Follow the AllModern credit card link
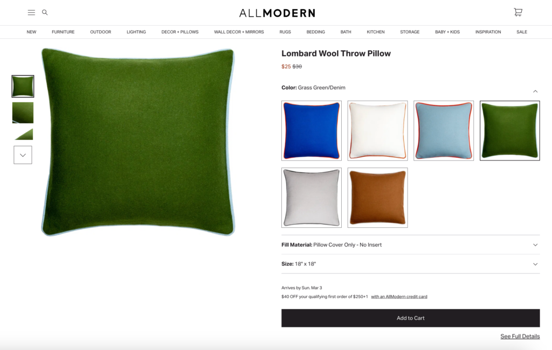This screenshot has height=350, width=552. pyautogui.click(x=399, y=297)
